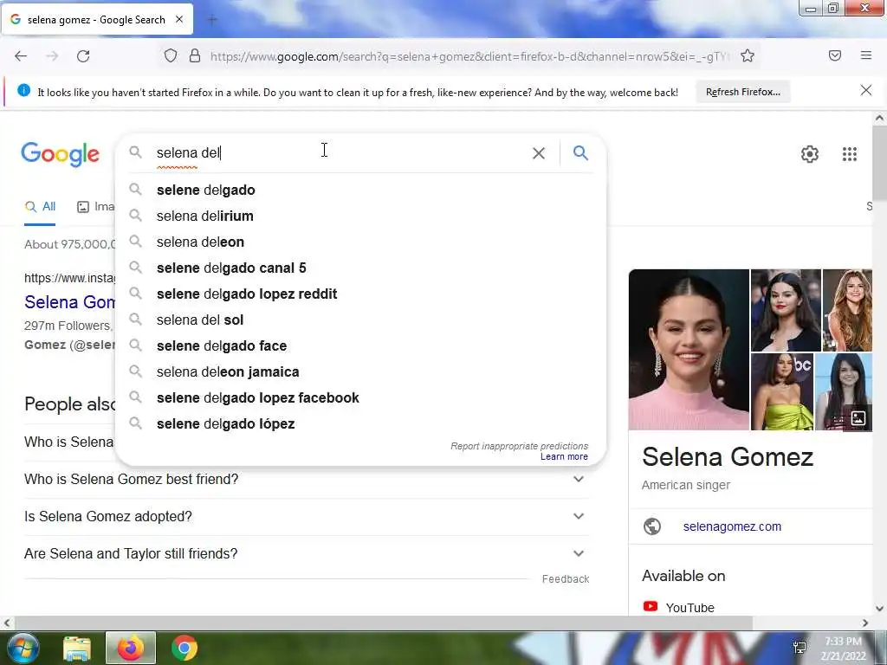887x665 pixels.
Task: Open the large Selena Gomez portrait photo
Action: (x=689, y=350)
